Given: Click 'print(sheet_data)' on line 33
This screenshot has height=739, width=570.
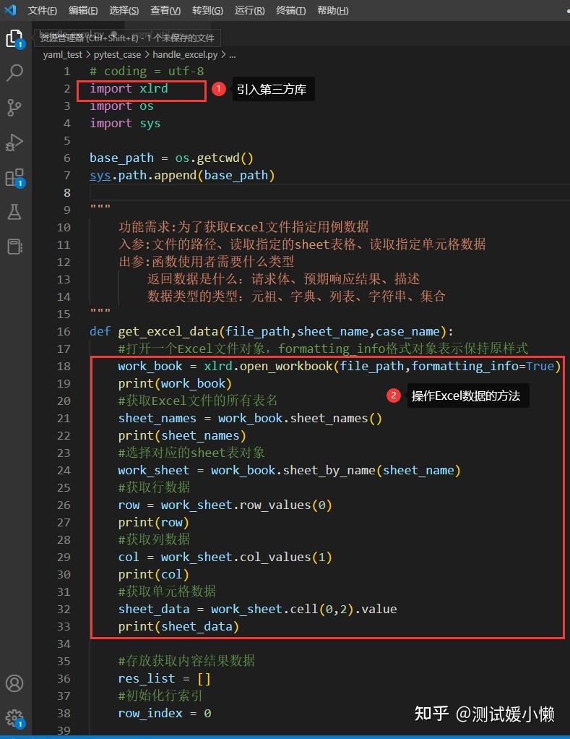Looking at the screenshot, I should tap(178, 626).
